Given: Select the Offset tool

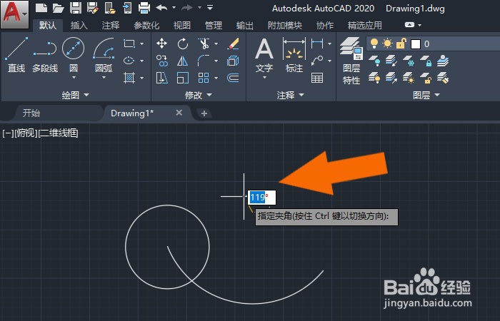Looking at the screenshot, I should (x=234, y=78).
